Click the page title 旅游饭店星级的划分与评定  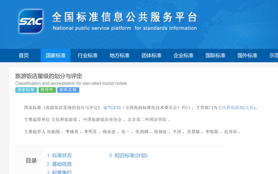[x=49, y=76]
